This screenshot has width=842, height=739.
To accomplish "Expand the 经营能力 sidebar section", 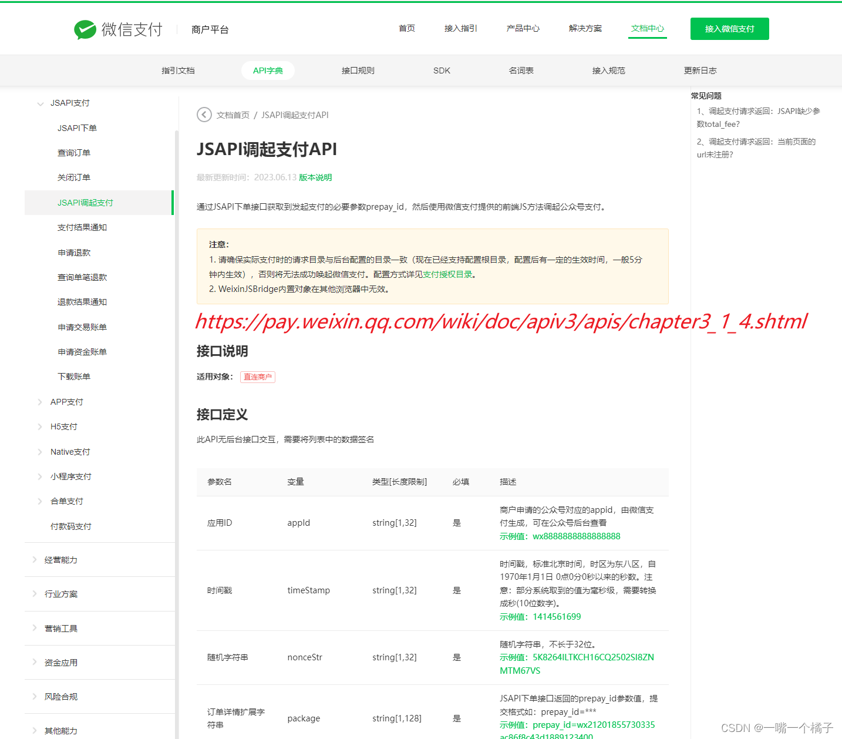I will [x=34, y=559].
